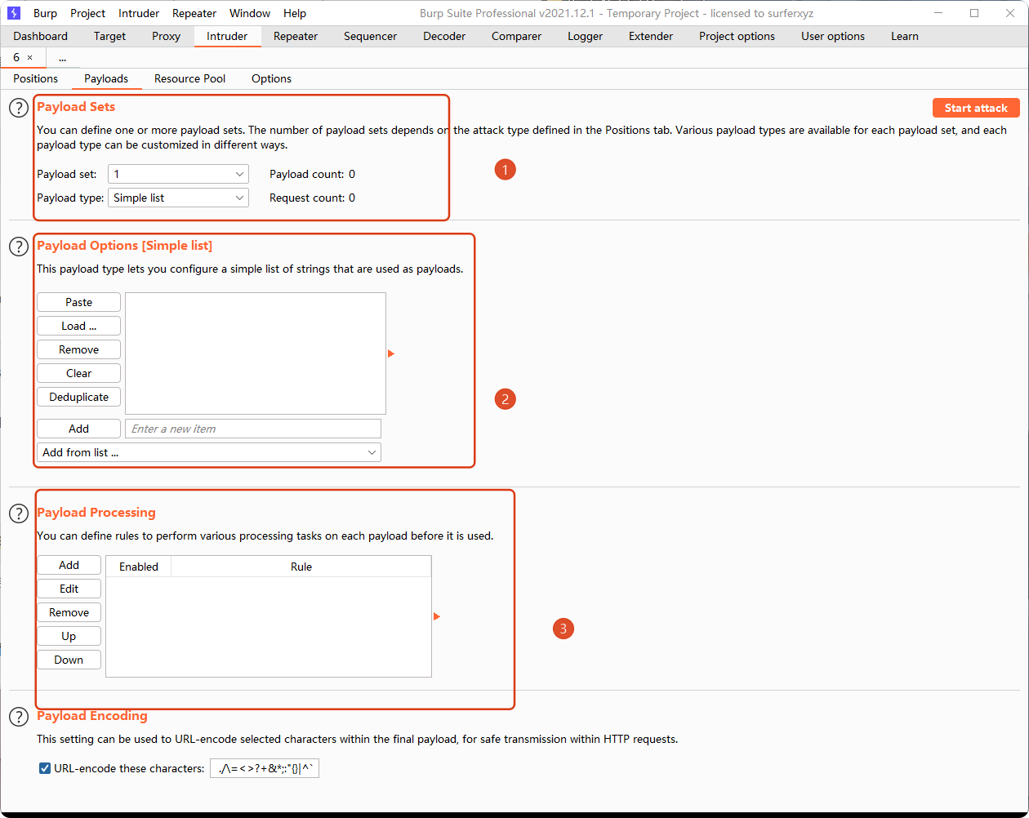Open the Window menu
The width and height of the screenshot is (1029, 818).
pyautogui.click(x=250, y=13)
